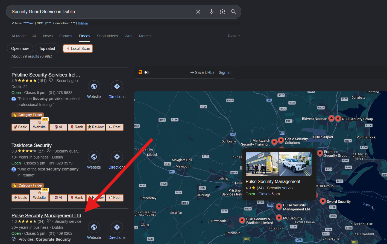The width and height of the screenshot is (387, 244).
Task: Switch to the Web tab
Action: tap(128, 36)
